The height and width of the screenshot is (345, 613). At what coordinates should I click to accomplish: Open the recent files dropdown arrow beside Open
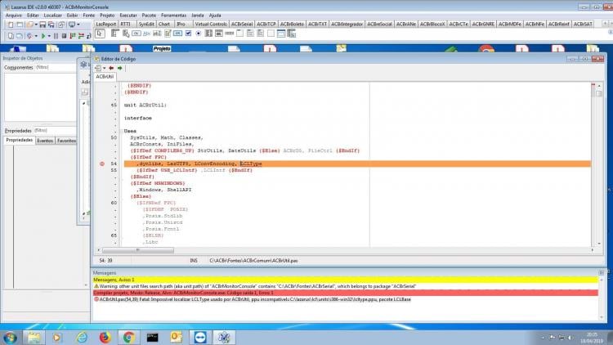click(36, 25)
